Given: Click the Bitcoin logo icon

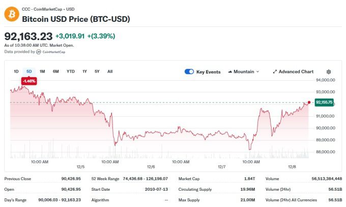Looking at the screenshot, I should (11, 14).
